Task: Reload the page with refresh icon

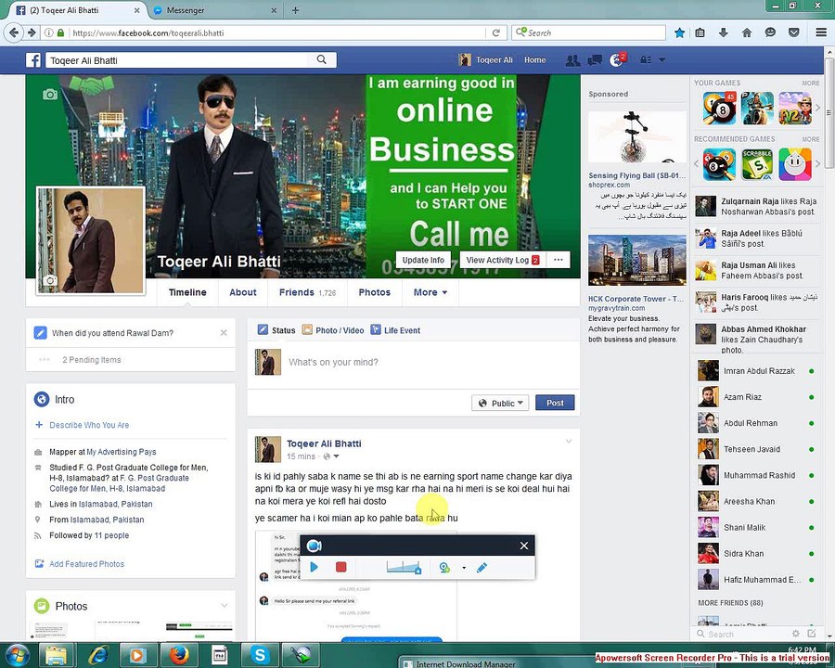Action: pos(495,32)
